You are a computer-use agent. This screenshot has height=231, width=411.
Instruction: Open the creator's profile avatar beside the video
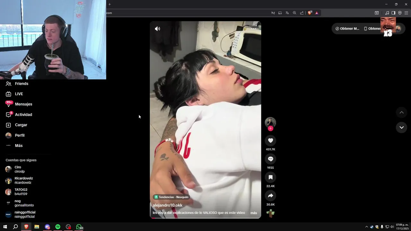coord(270,122)
